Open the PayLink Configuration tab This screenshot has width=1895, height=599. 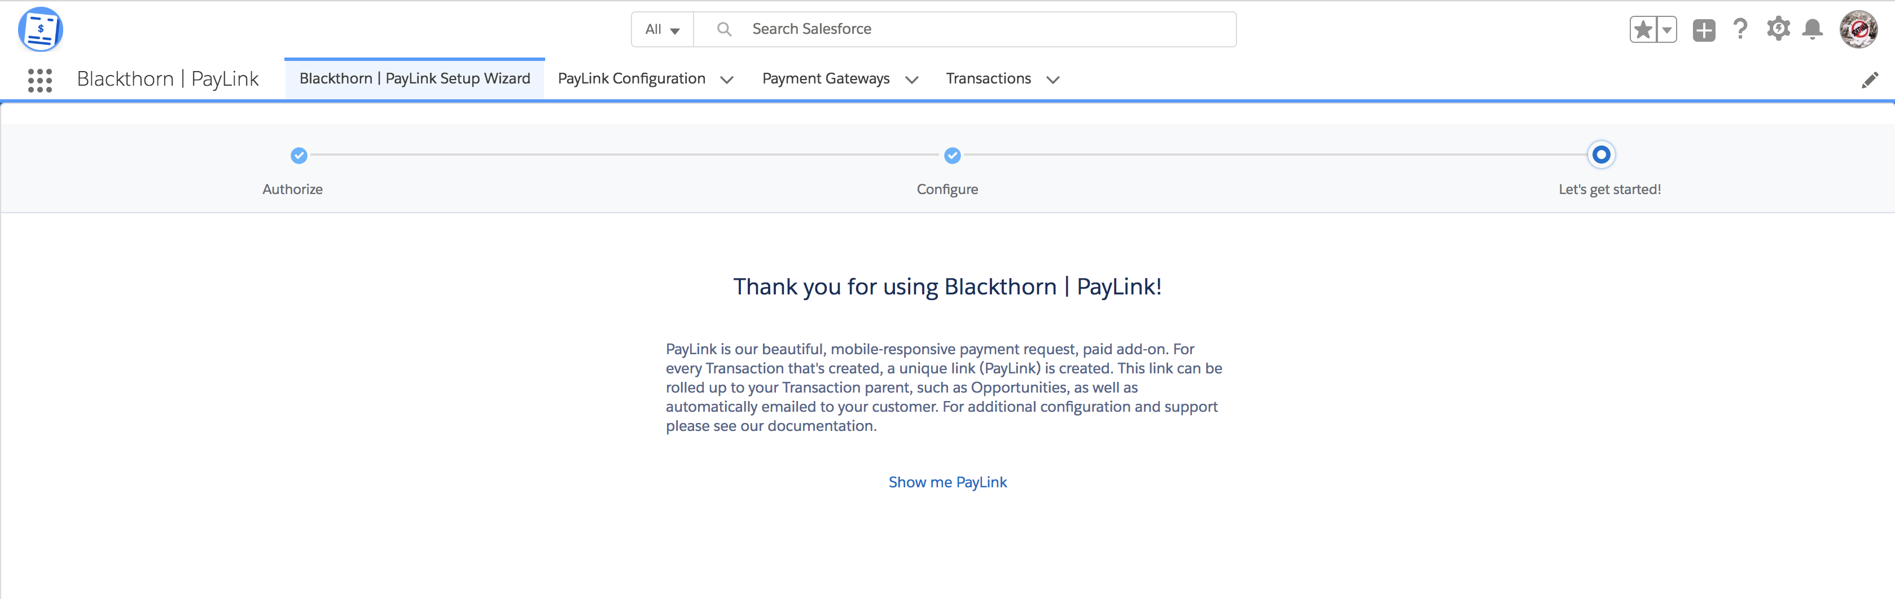(631, 78)
